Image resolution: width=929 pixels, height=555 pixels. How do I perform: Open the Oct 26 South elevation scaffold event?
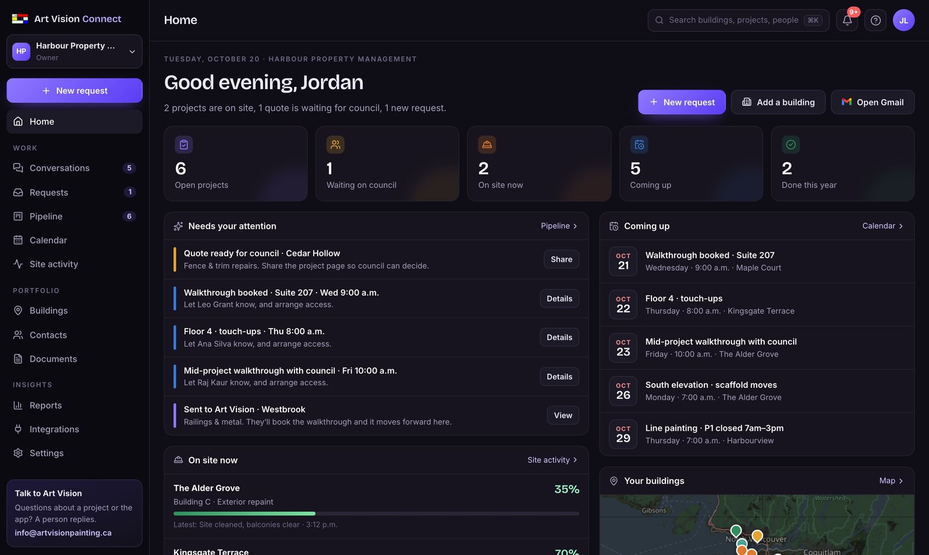point(757,391)
